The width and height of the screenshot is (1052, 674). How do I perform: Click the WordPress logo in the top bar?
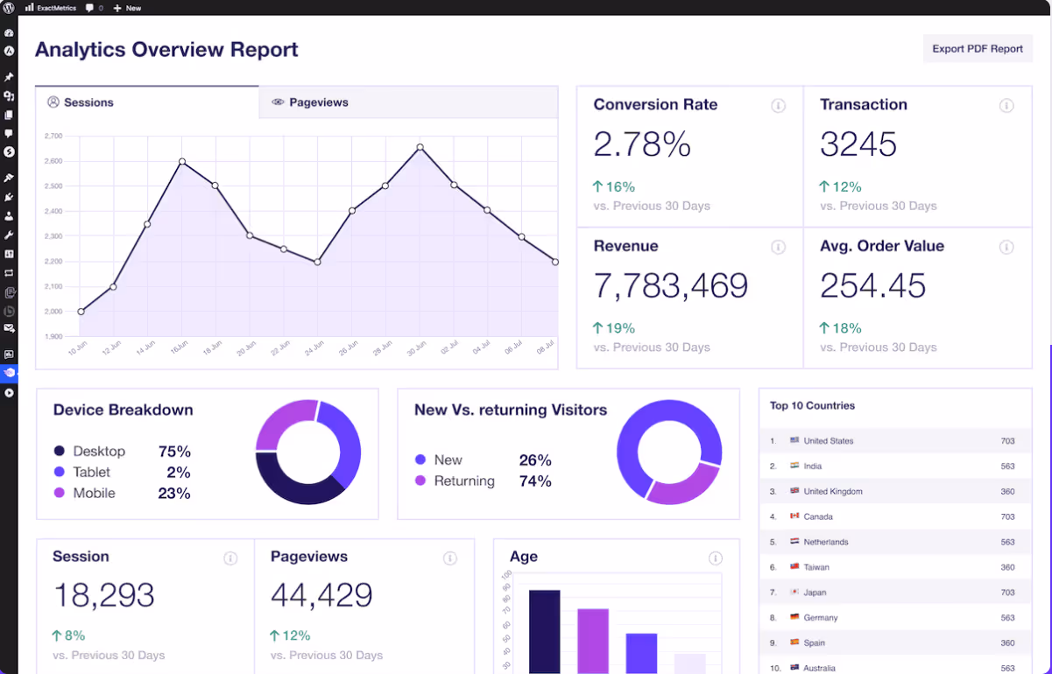pos(11,8)
